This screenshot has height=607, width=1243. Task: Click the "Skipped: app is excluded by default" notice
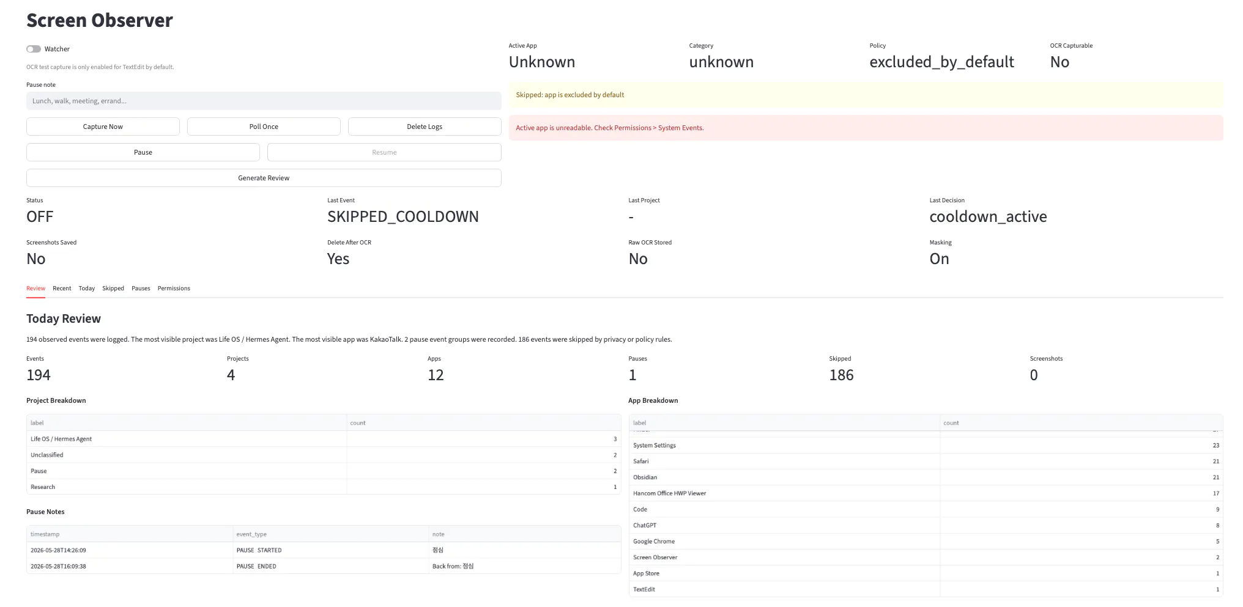tap(866, 95)
